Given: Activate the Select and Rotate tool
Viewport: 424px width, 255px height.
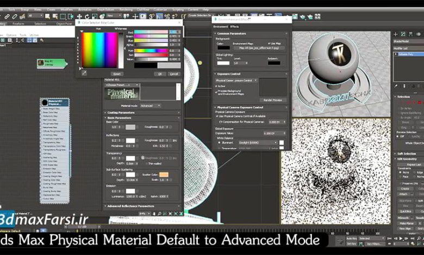Looking at the screenshot, I should coord(87,16).
